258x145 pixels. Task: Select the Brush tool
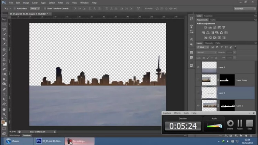coord(4,54)
